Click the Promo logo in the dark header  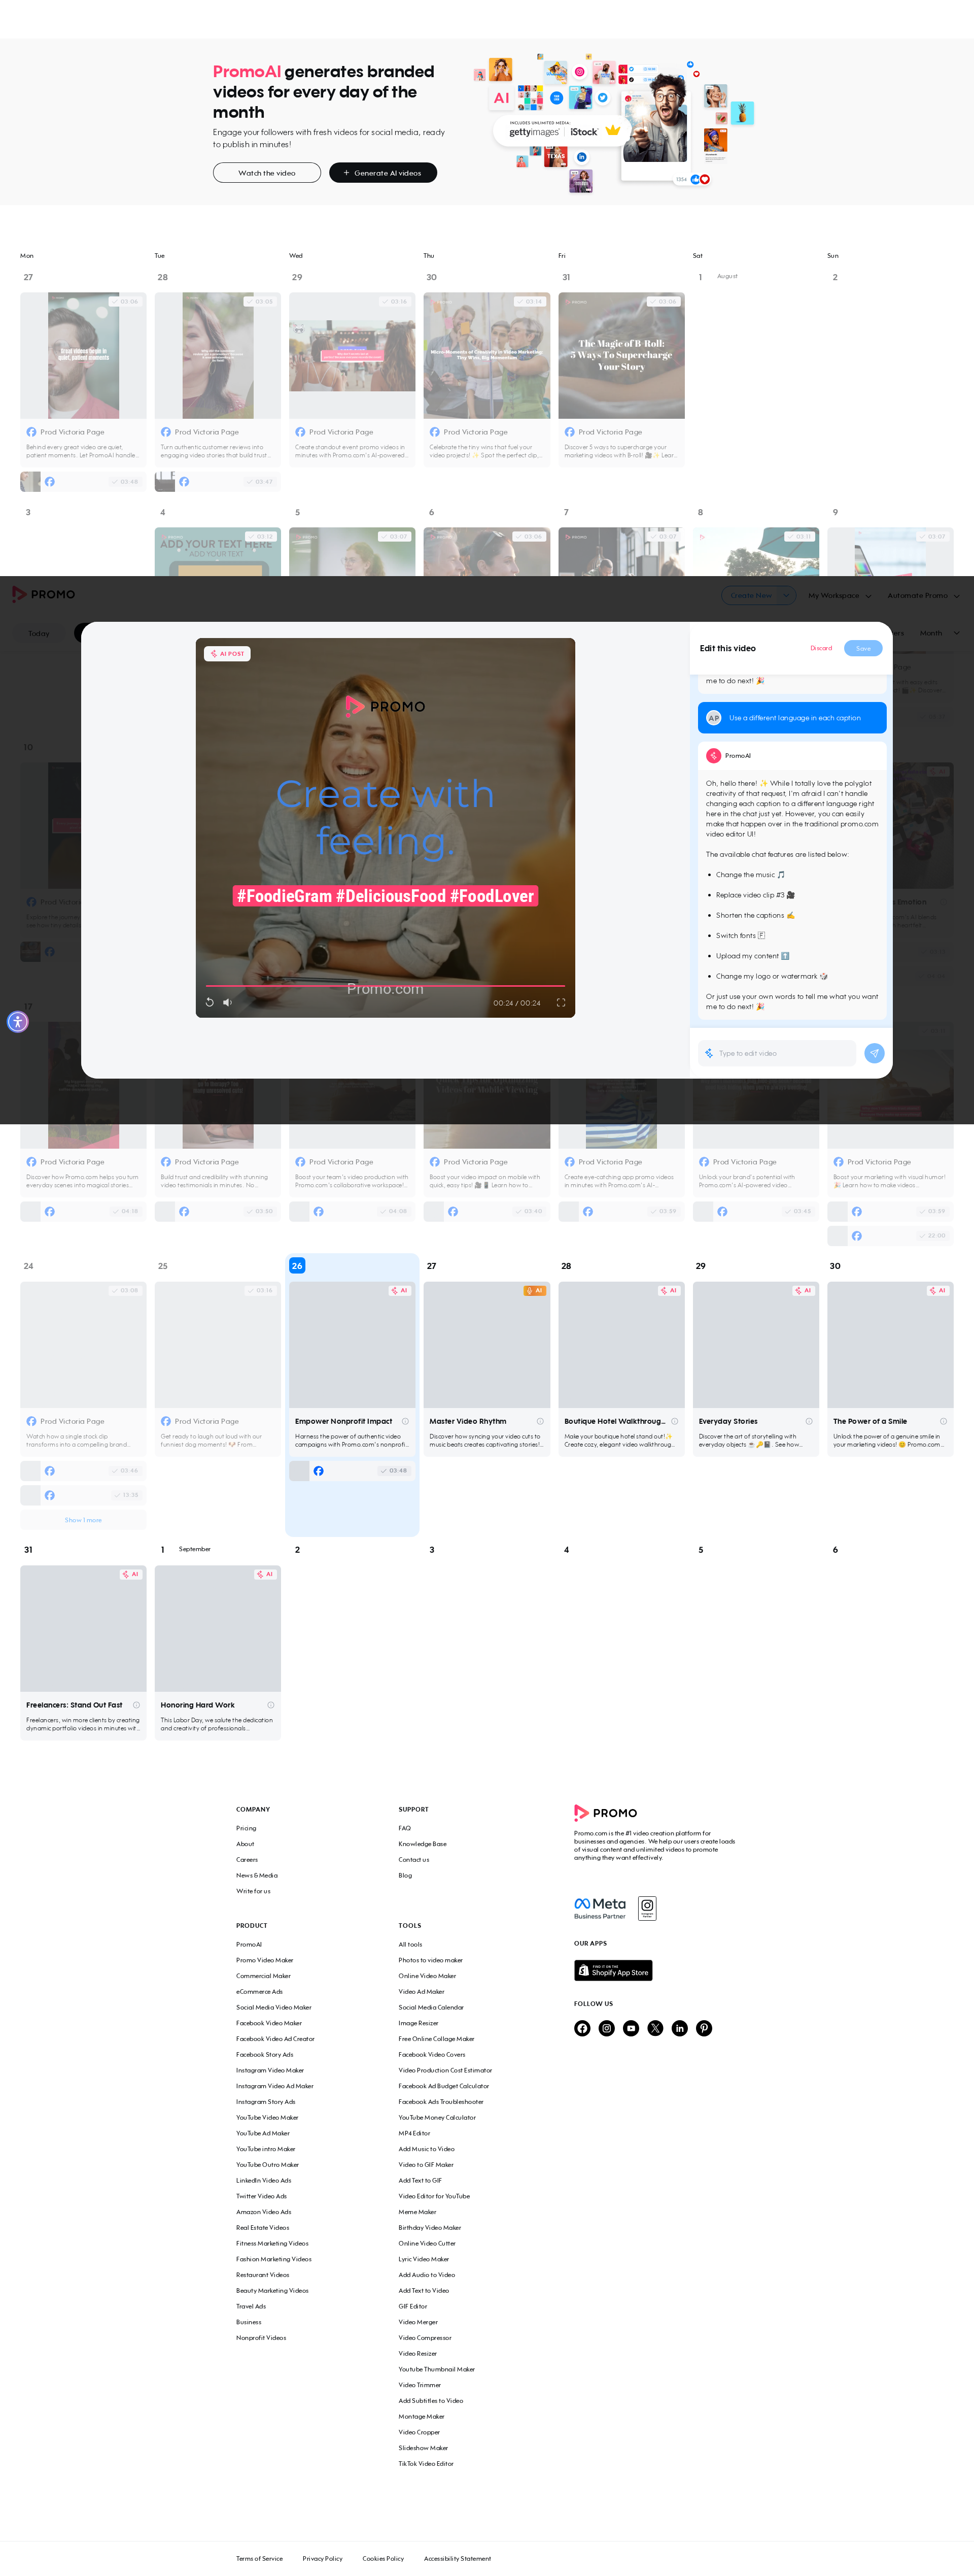point(44,594)
